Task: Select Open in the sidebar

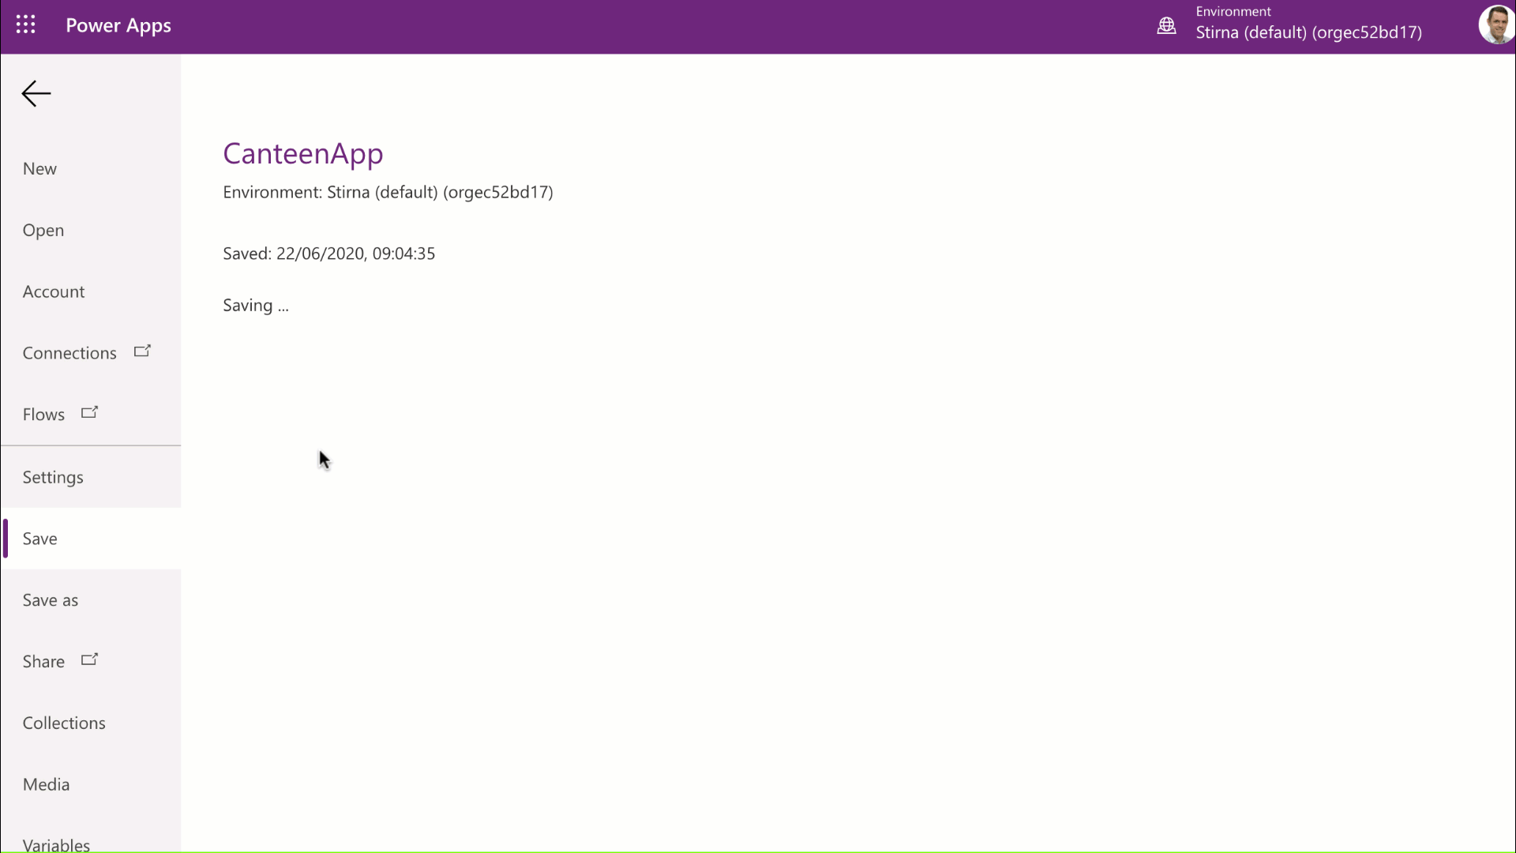Action: [x=91, y=231]
